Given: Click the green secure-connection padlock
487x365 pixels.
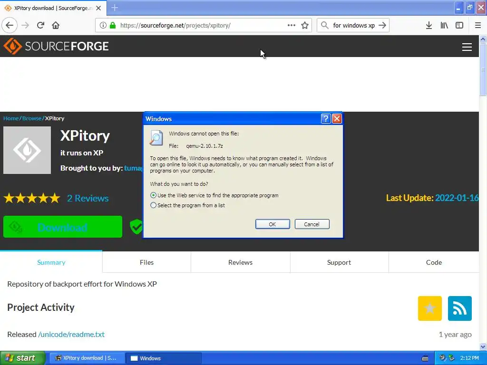Looking at the screenshot, I should (x=113, y=25).
